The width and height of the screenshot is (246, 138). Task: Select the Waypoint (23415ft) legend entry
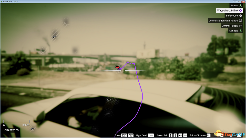pos(229,10)
